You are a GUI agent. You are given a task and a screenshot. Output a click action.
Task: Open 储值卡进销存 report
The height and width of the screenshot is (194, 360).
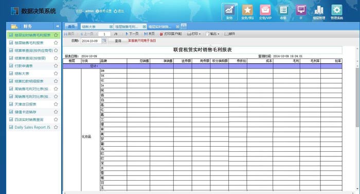(26, 112)
